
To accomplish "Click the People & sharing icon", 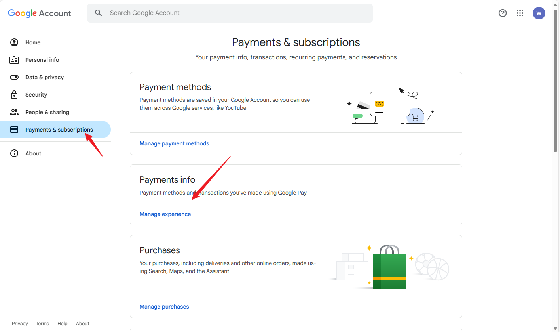I will [14, 112].
